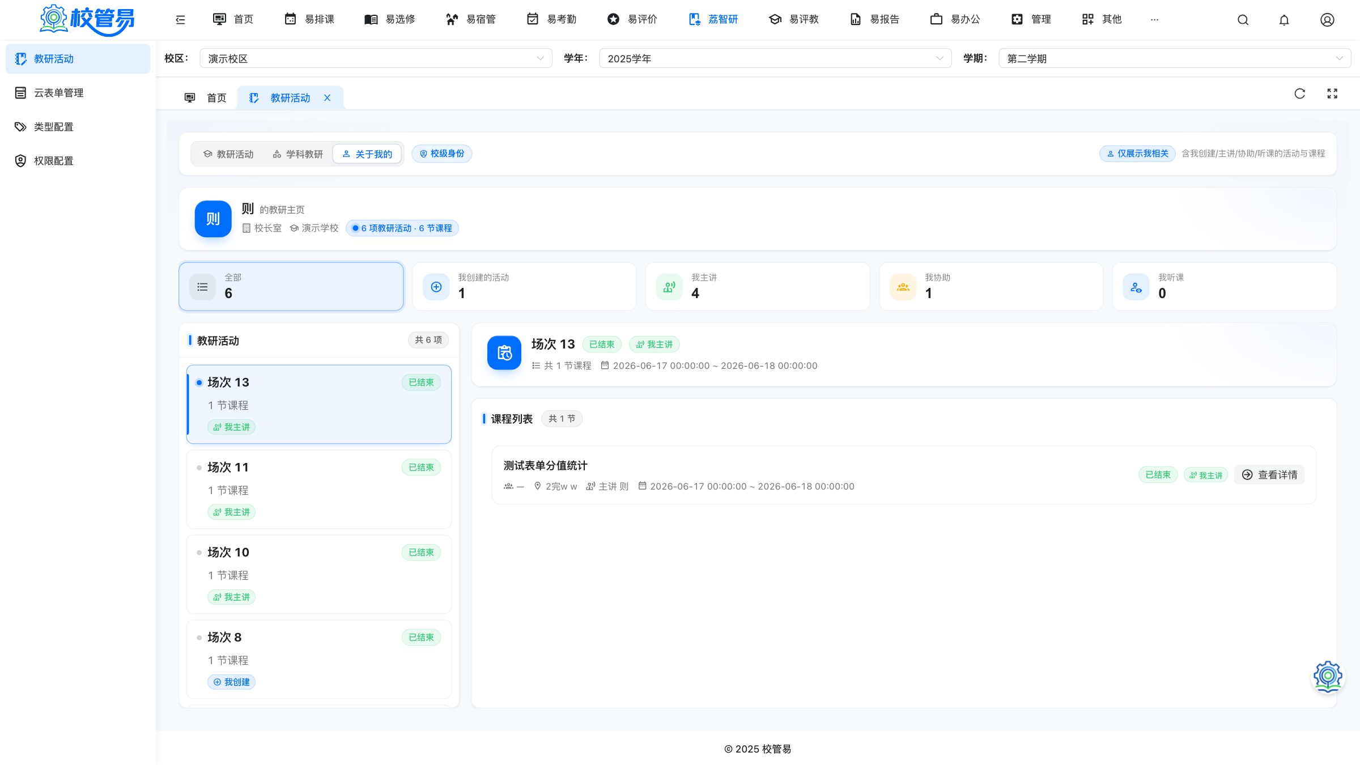Open notifications bell icon
The width and height of the screenshot is (1360, 765).
[1284, 20]
